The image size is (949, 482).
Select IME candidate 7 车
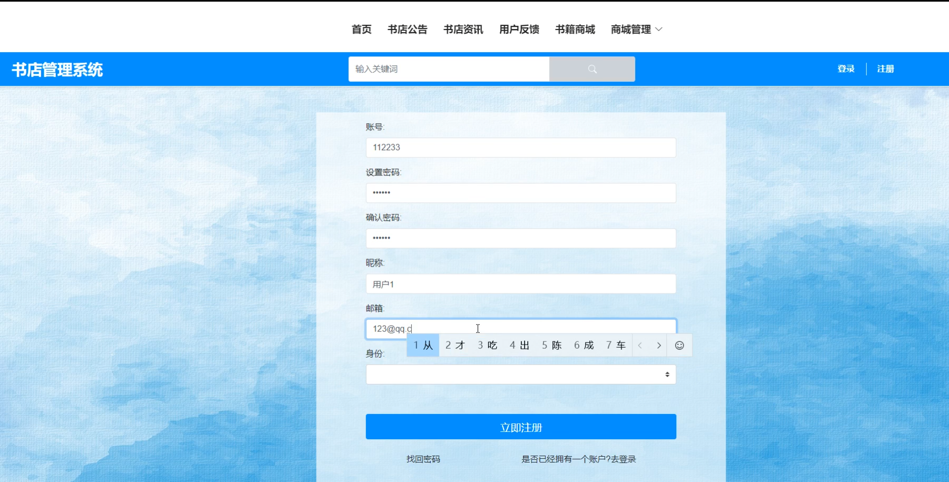point(616,346)
